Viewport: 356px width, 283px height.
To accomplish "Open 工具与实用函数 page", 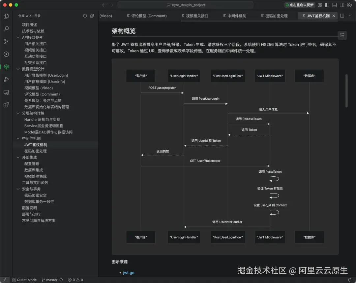I will coord(35,183).
